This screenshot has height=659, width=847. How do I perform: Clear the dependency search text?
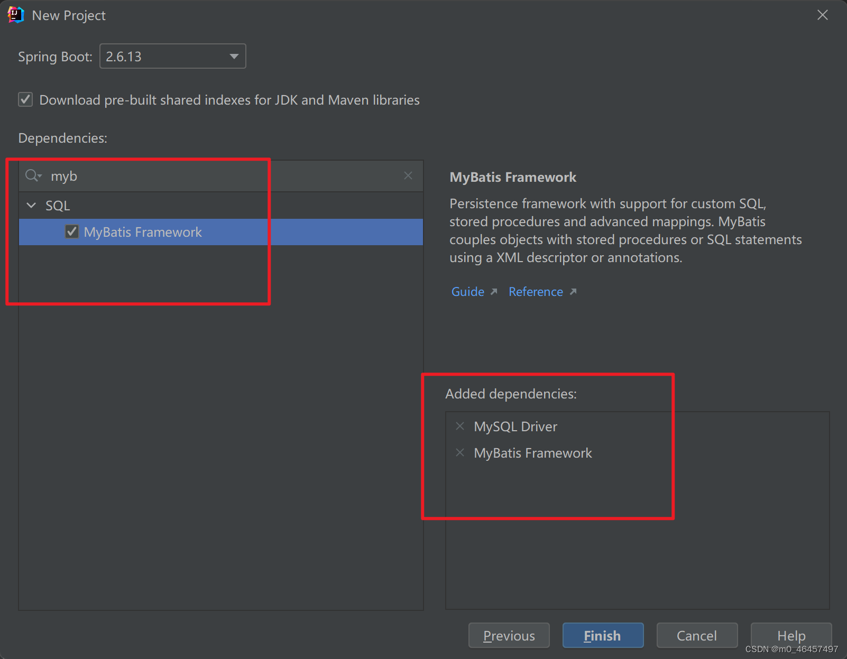click(x=408, y=175)
